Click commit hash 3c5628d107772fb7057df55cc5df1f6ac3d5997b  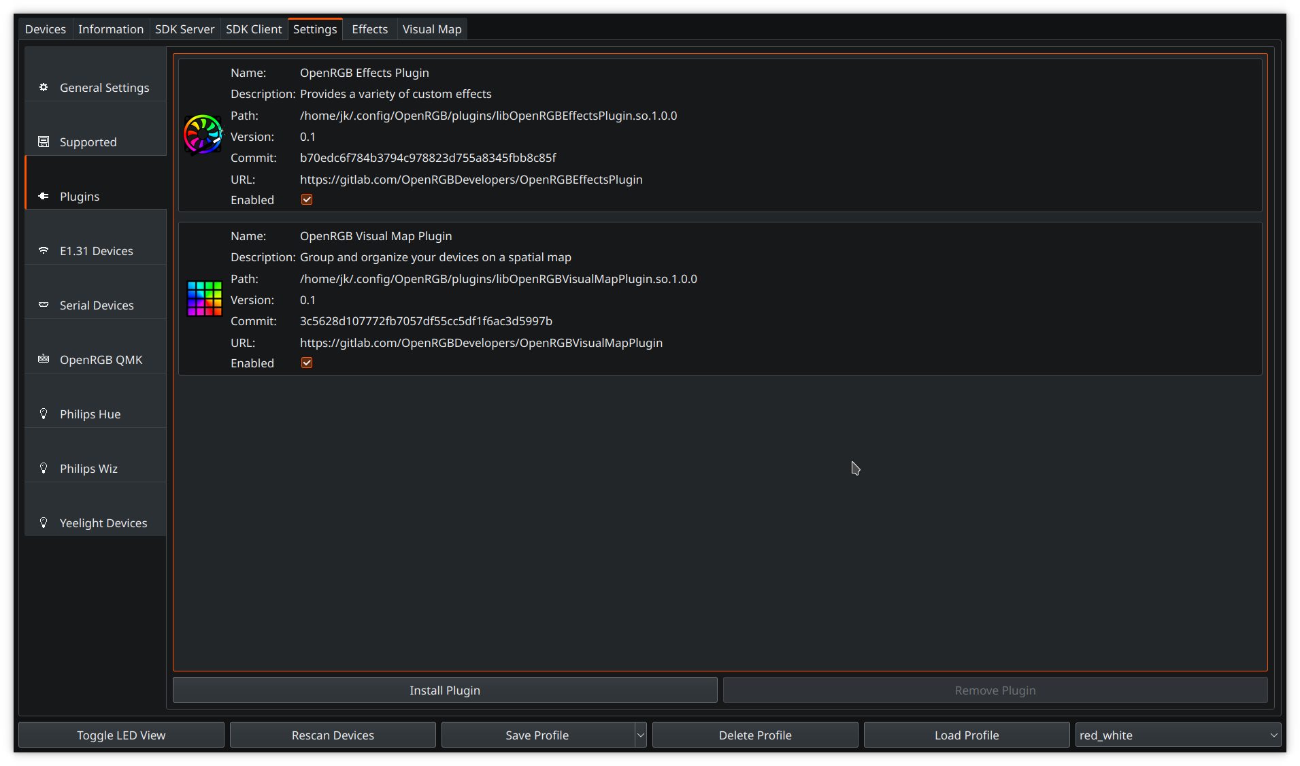tap(426, 320)
